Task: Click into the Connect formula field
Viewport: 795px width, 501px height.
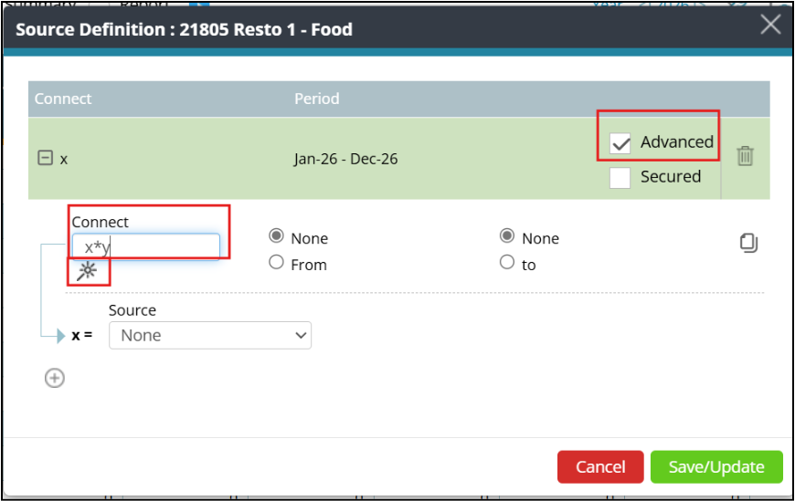Action: pyautogui.click(x=146, y=246)
